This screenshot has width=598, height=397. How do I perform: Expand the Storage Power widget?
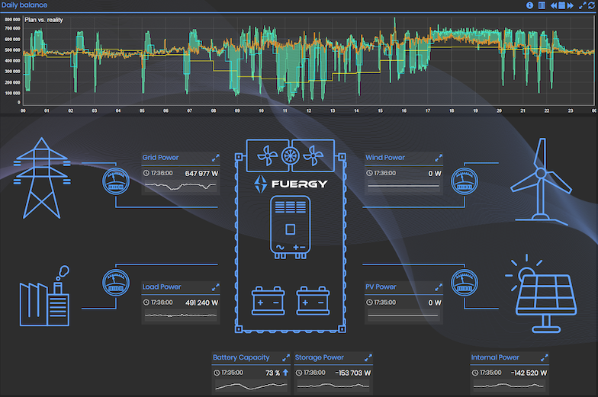(x=368, y=357)
